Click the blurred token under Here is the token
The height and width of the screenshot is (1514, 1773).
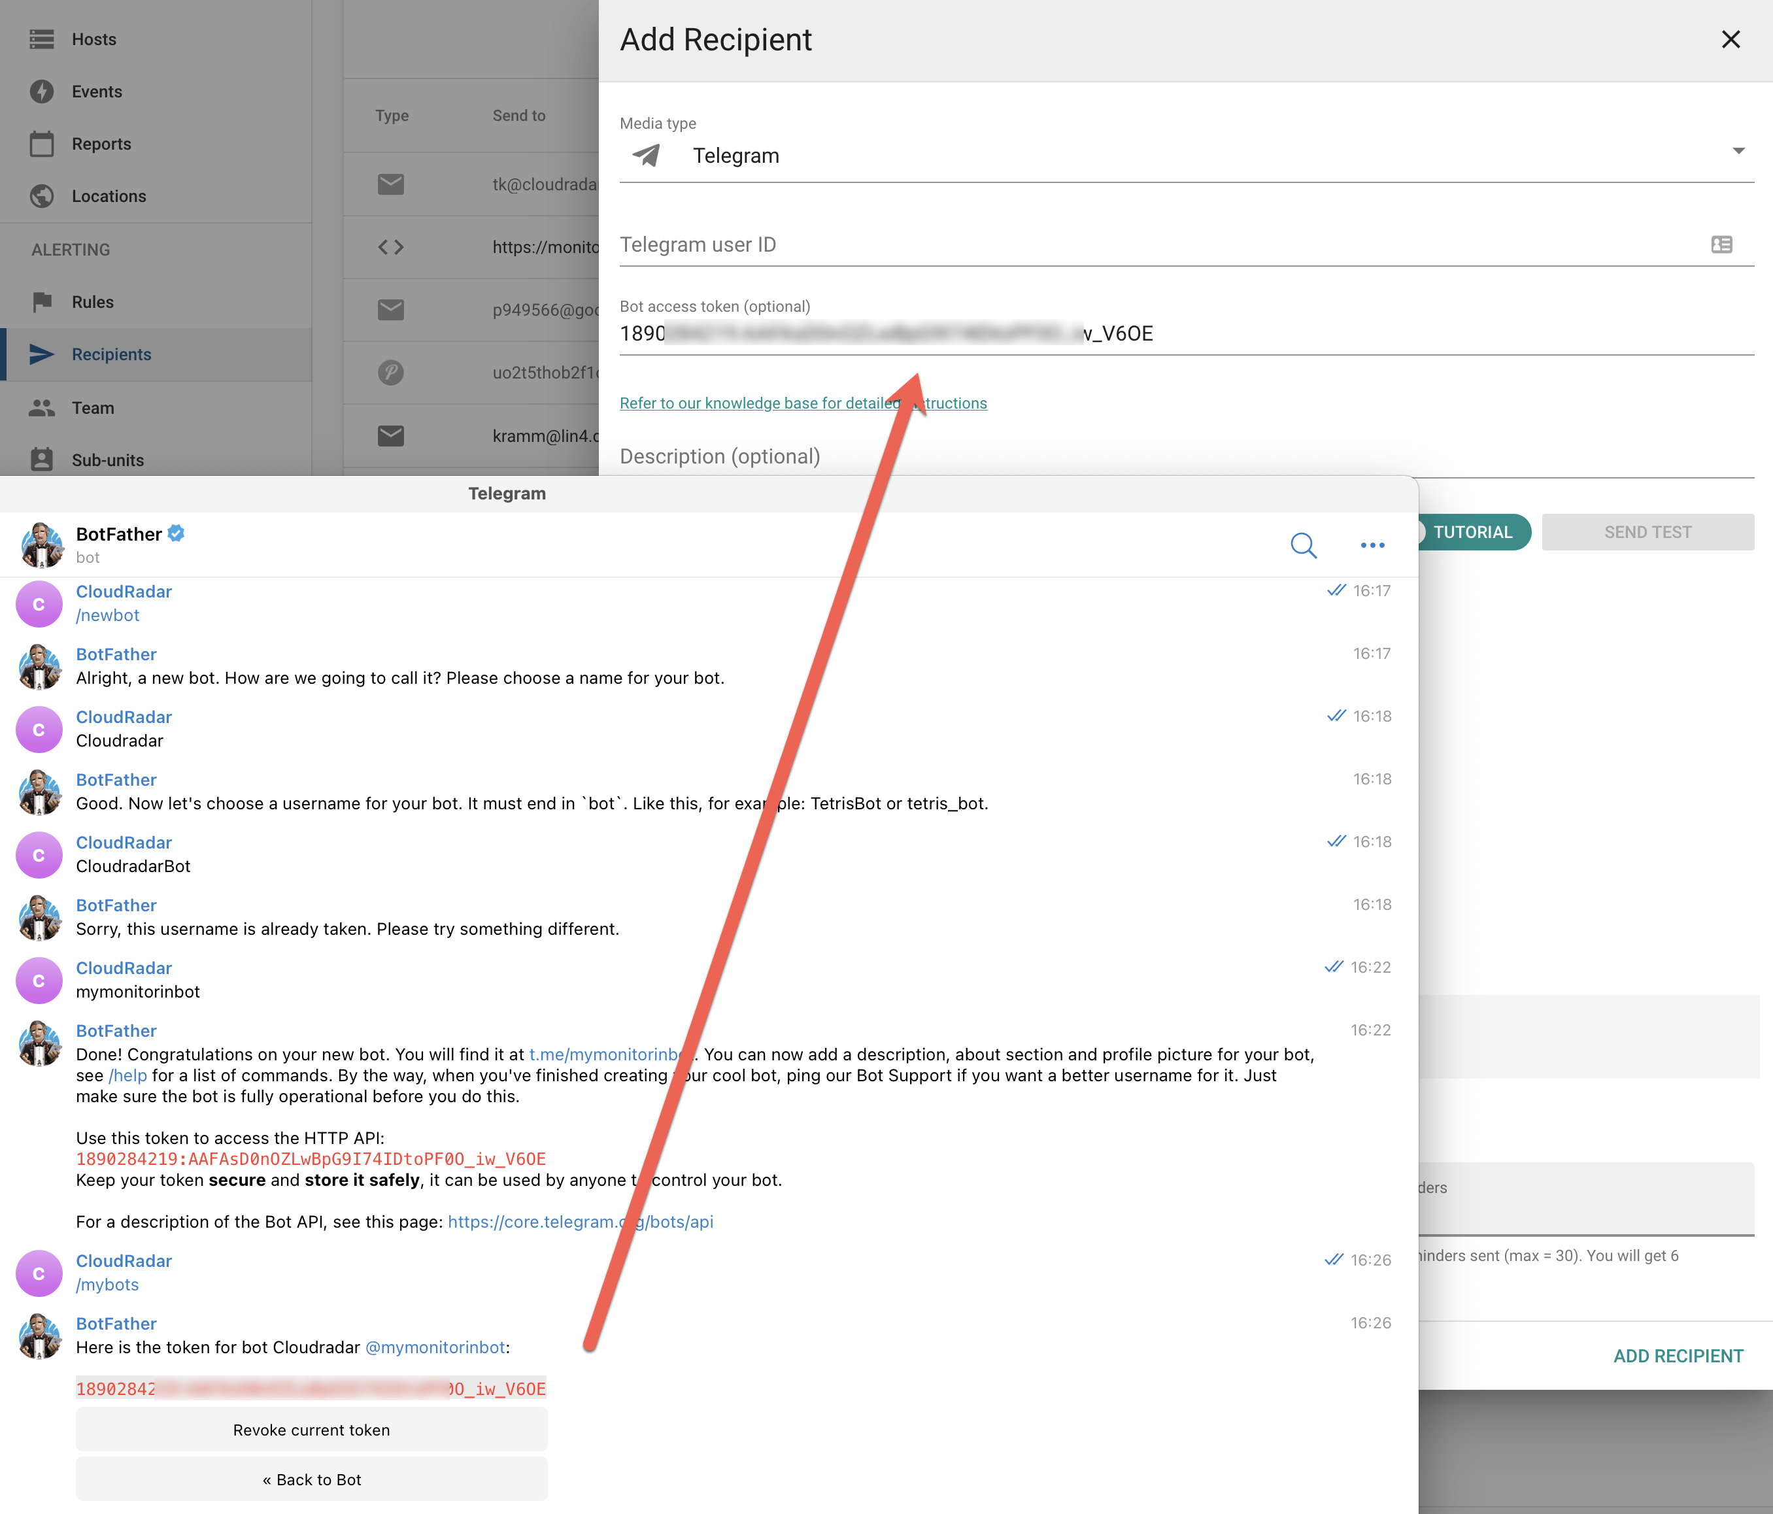click(311, 1388)
